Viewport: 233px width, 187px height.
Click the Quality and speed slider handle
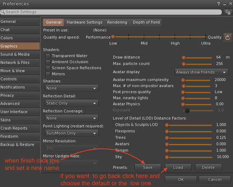[113, 37]
